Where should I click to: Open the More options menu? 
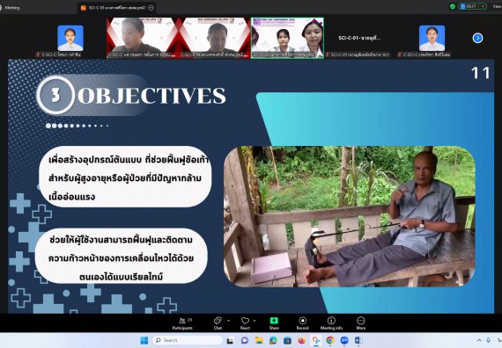pyautogui.click(x=361, y=323)
